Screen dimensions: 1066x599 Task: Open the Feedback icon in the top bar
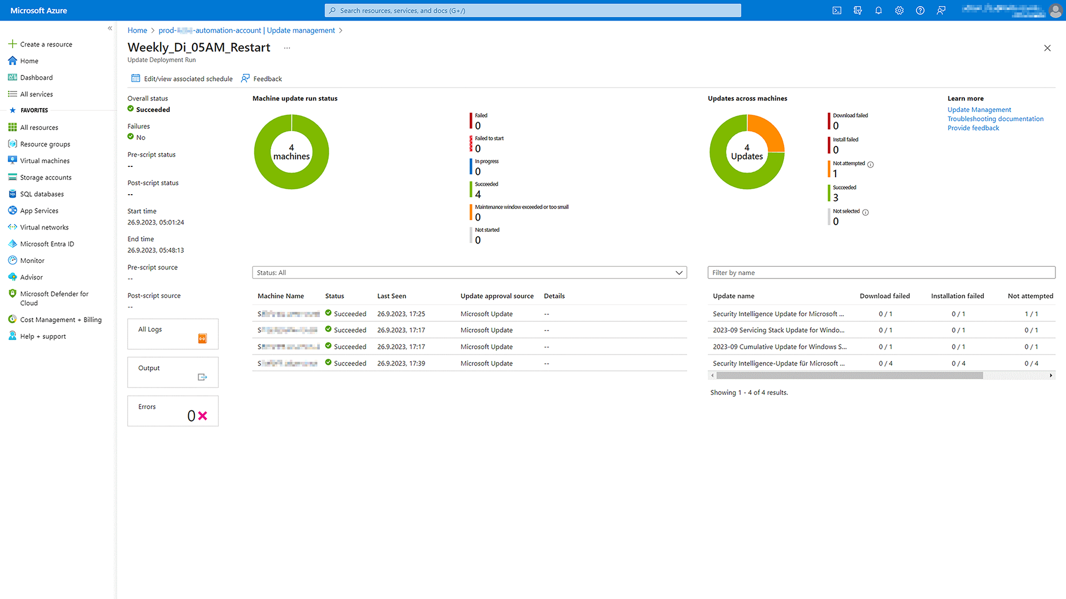pos(941,10)
